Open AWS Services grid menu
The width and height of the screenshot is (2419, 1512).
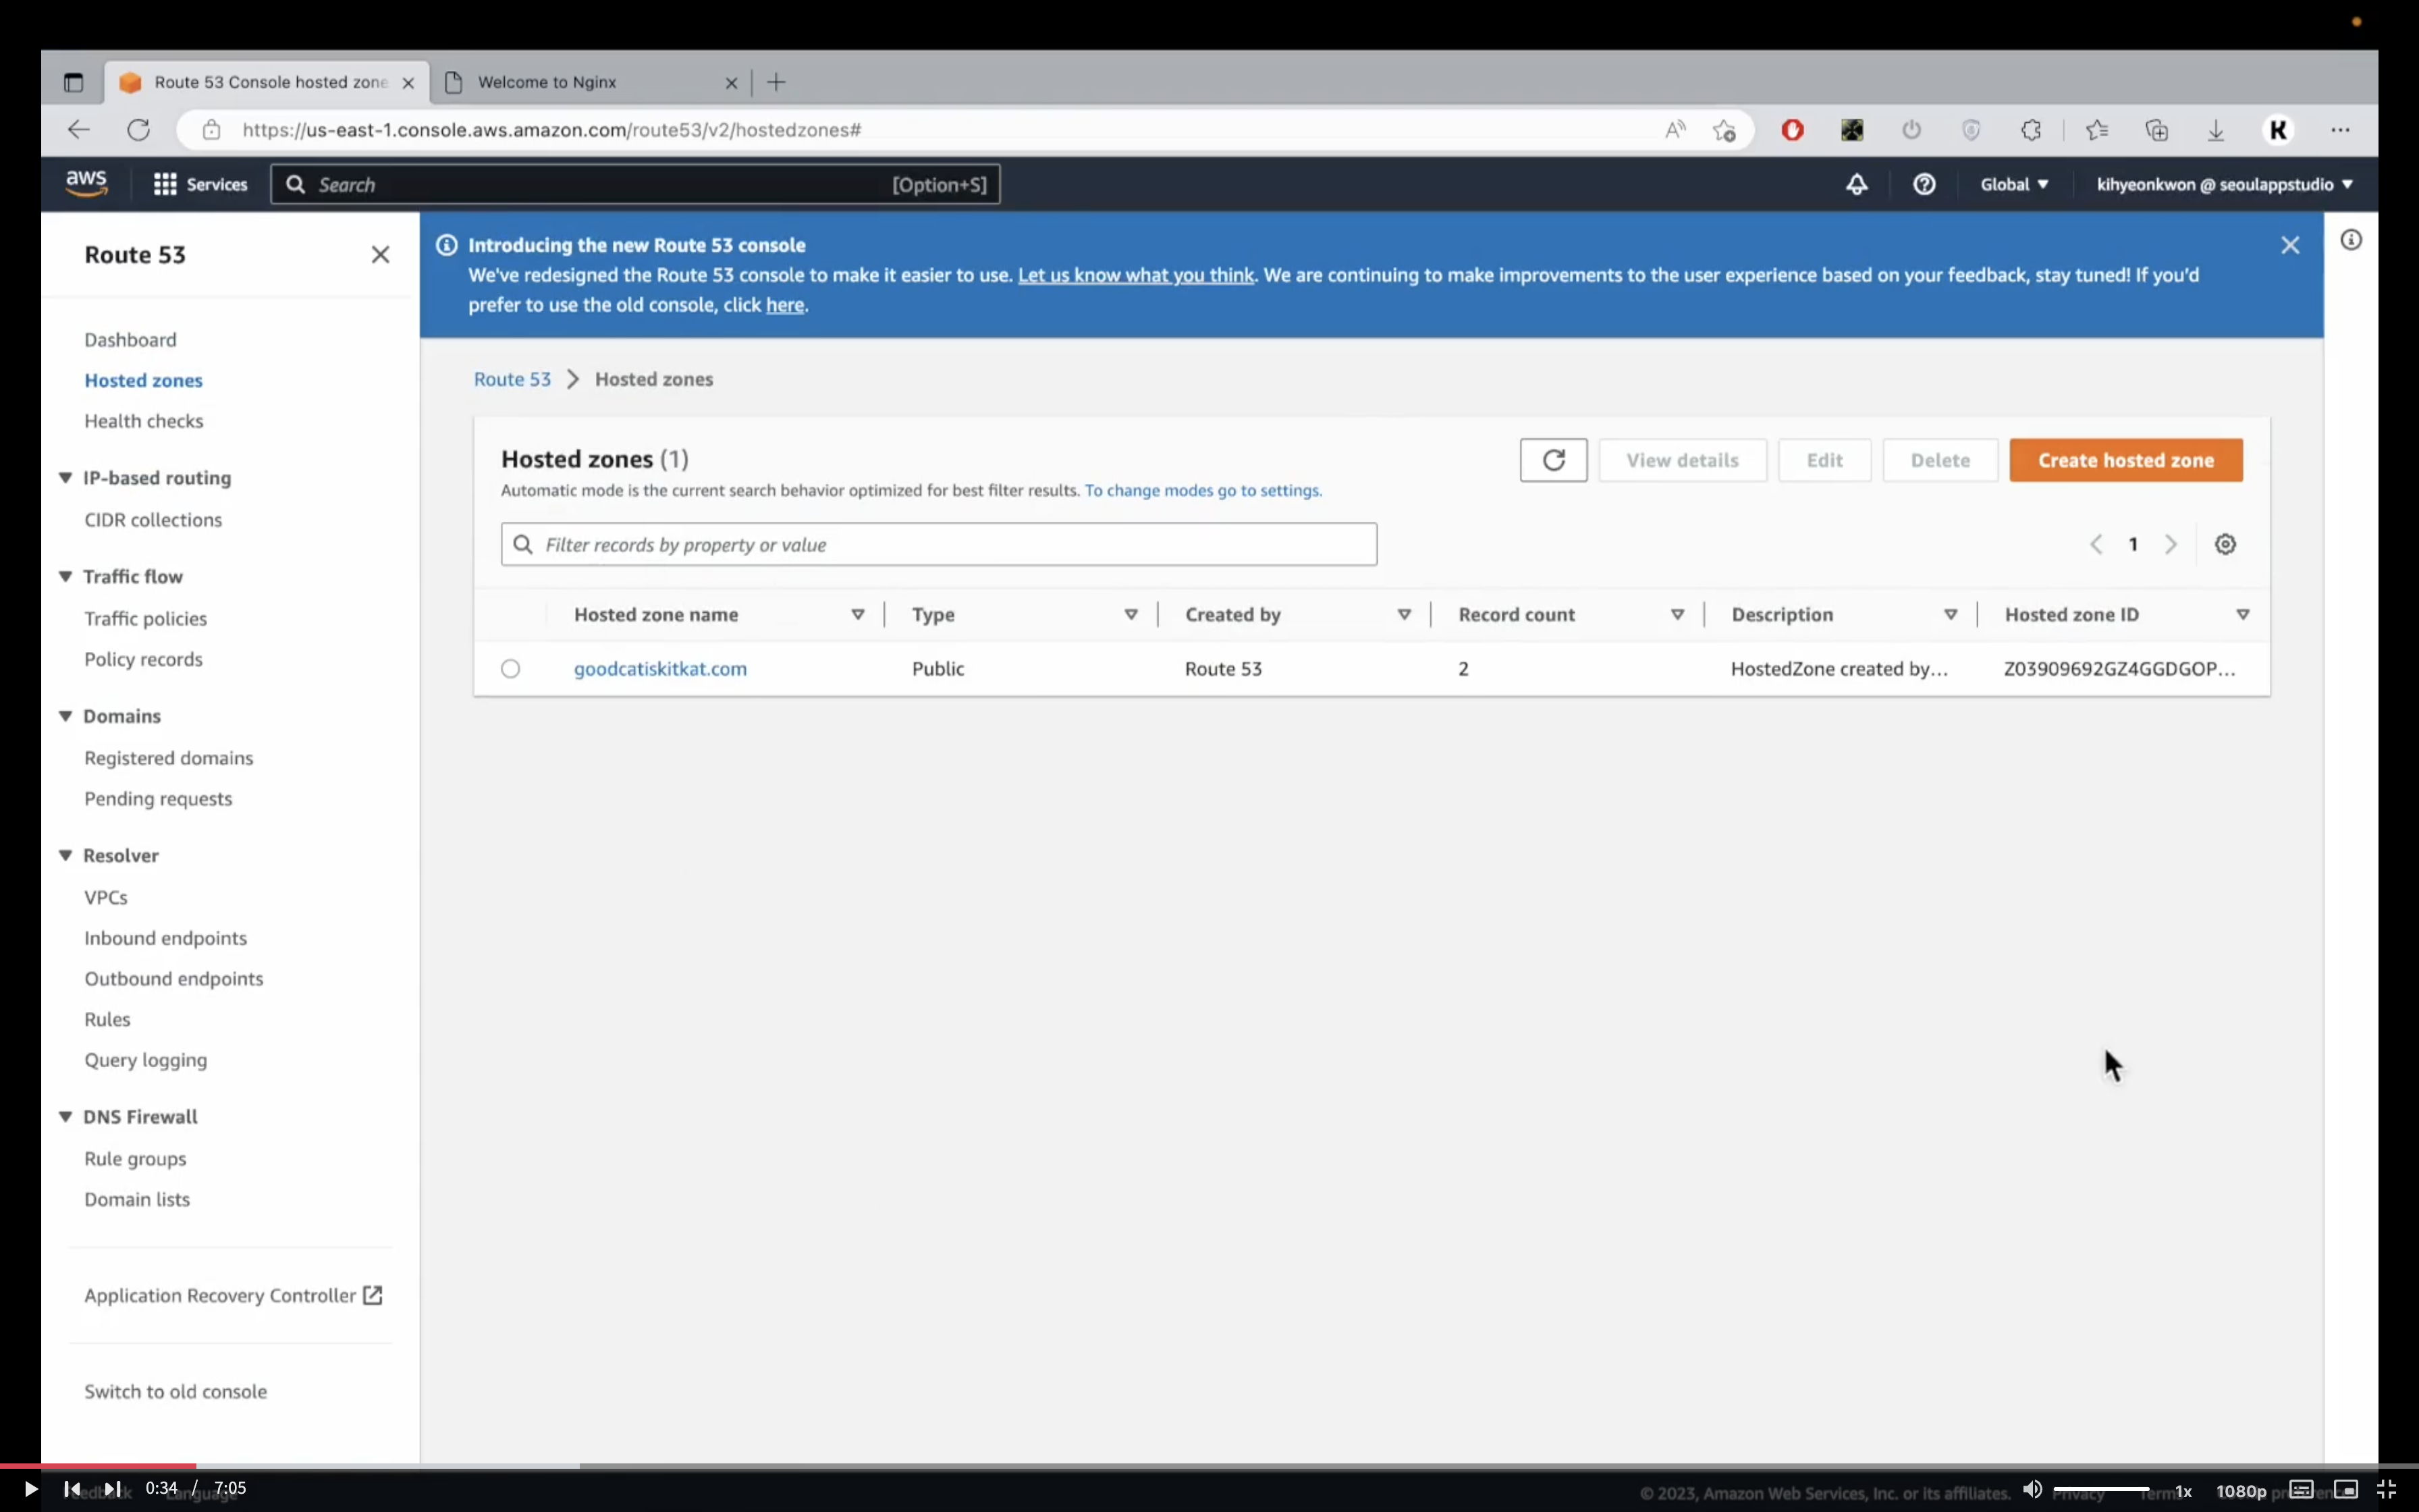[200, 184]
